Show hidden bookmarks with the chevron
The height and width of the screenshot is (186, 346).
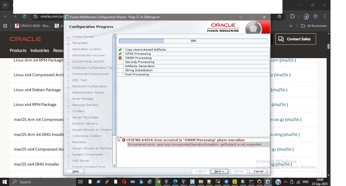click(x=291, y=26)
